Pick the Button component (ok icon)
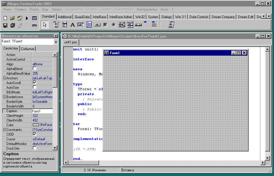 (x=97, y=25)
